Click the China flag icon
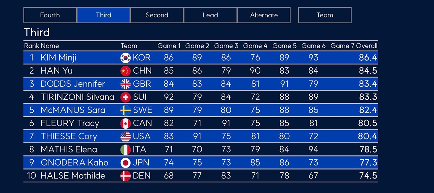Image resolution: width=434 pixels, height=193 pixels. coord(125,71)
